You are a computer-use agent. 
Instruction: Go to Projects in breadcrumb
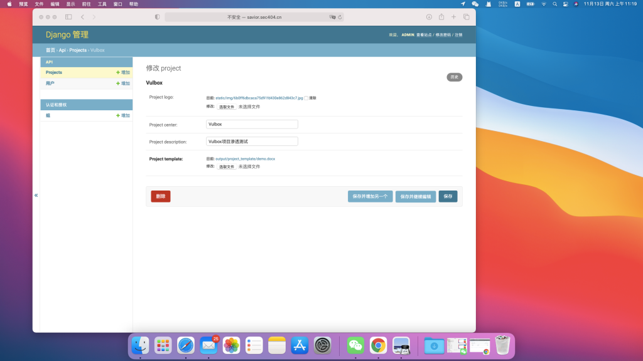(78, 50)
